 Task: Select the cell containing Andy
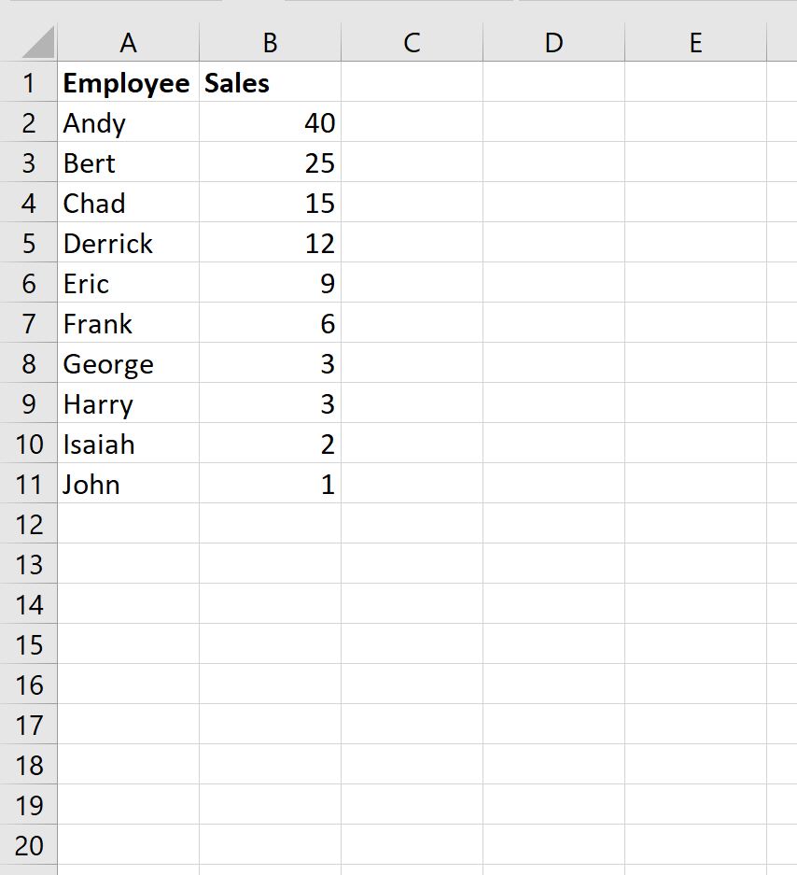128,122
